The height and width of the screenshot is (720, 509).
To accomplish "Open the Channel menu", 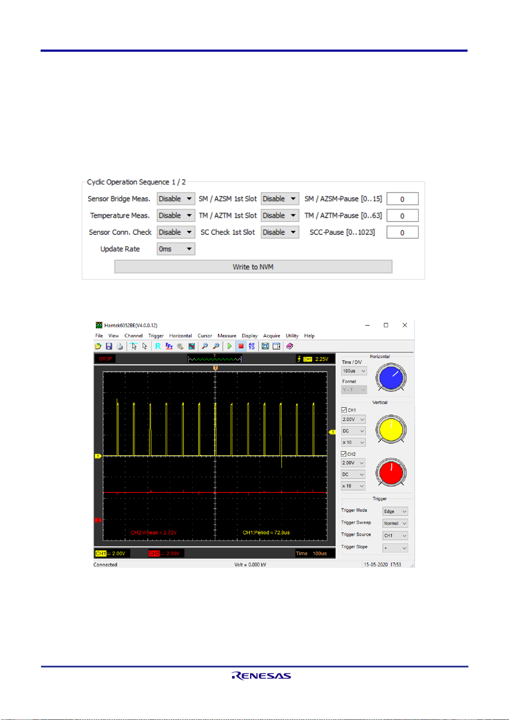I will pyautogui.click(x=134, y=336).
